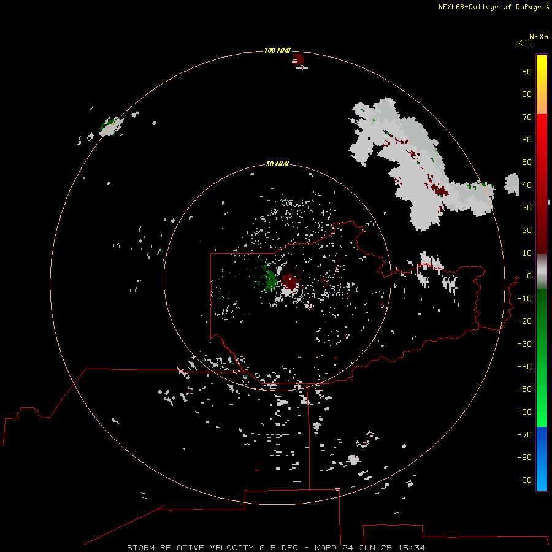Click the positive 80 value on velocity scale
552x552 pixels.
click(x=527, y=94)
